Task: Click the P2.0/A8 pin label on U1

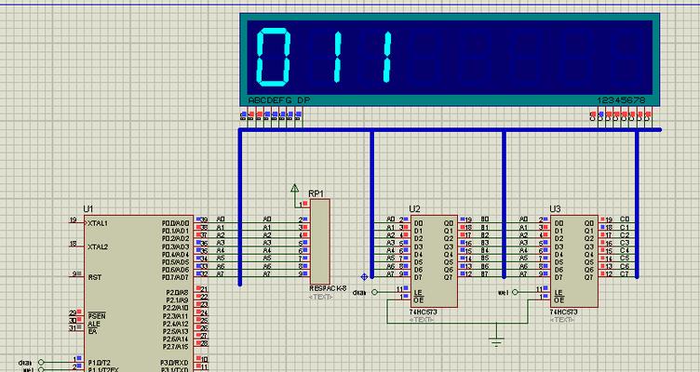Action: click(175, 292)
